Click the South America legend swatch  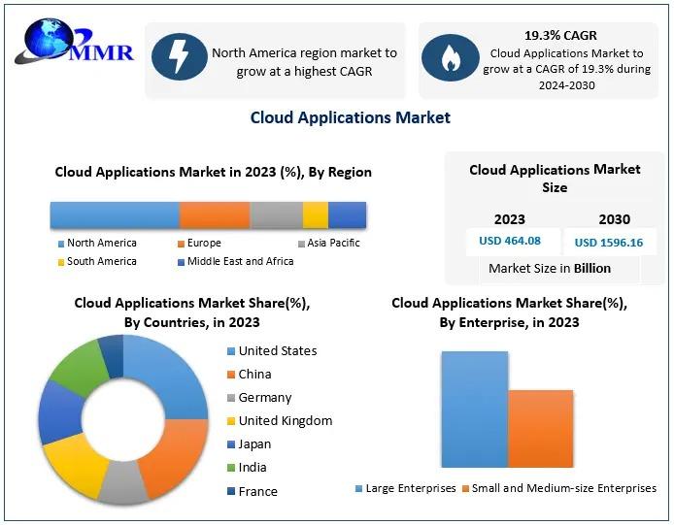[x=61, y=262]
